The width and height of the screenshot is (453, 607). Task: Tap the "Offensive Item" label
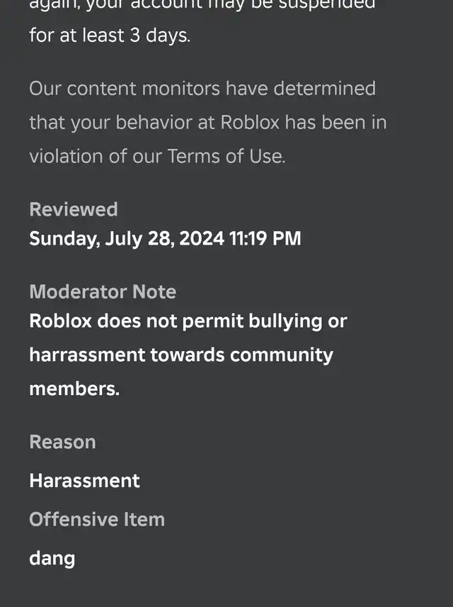pos(97,519)
